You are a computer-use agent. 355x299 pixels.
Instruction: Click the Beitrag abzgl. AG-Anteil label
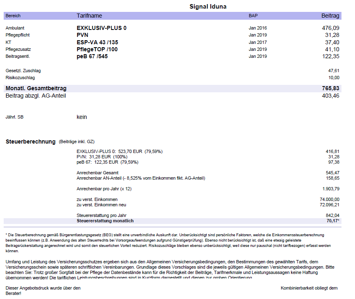(x=36, y=96)
